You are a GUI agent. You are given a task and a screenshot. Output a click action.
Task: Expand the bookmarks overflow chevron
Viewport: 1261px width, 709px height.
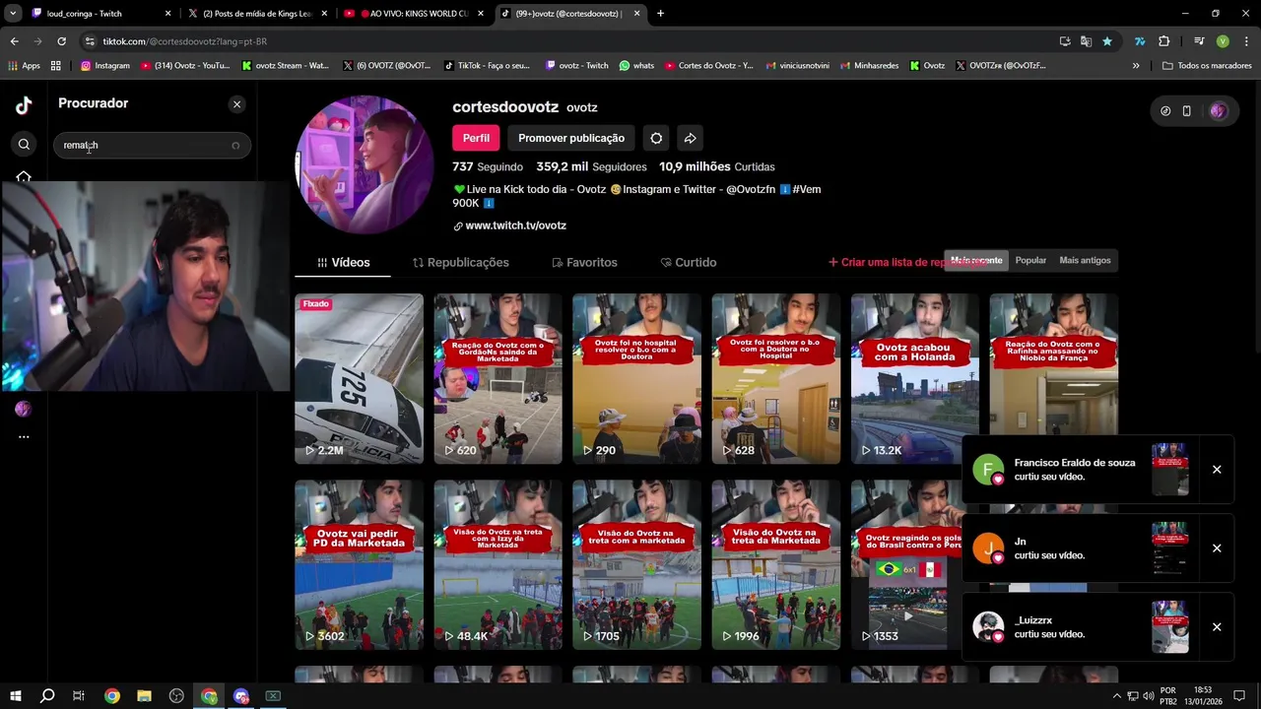tap(1136, 66)
